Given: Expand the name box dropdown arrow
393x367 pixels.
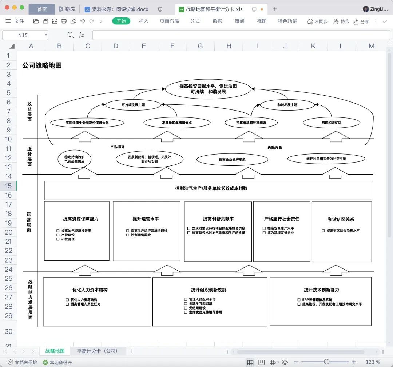Looking at the screenshot, I should pos(46,35).
